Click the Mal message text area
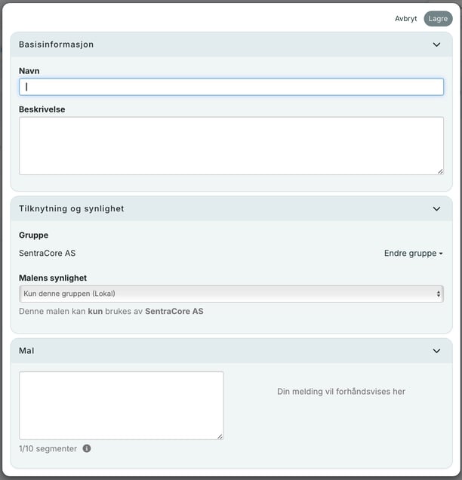This screenshot has height=480, width=462. click(121, 405)
